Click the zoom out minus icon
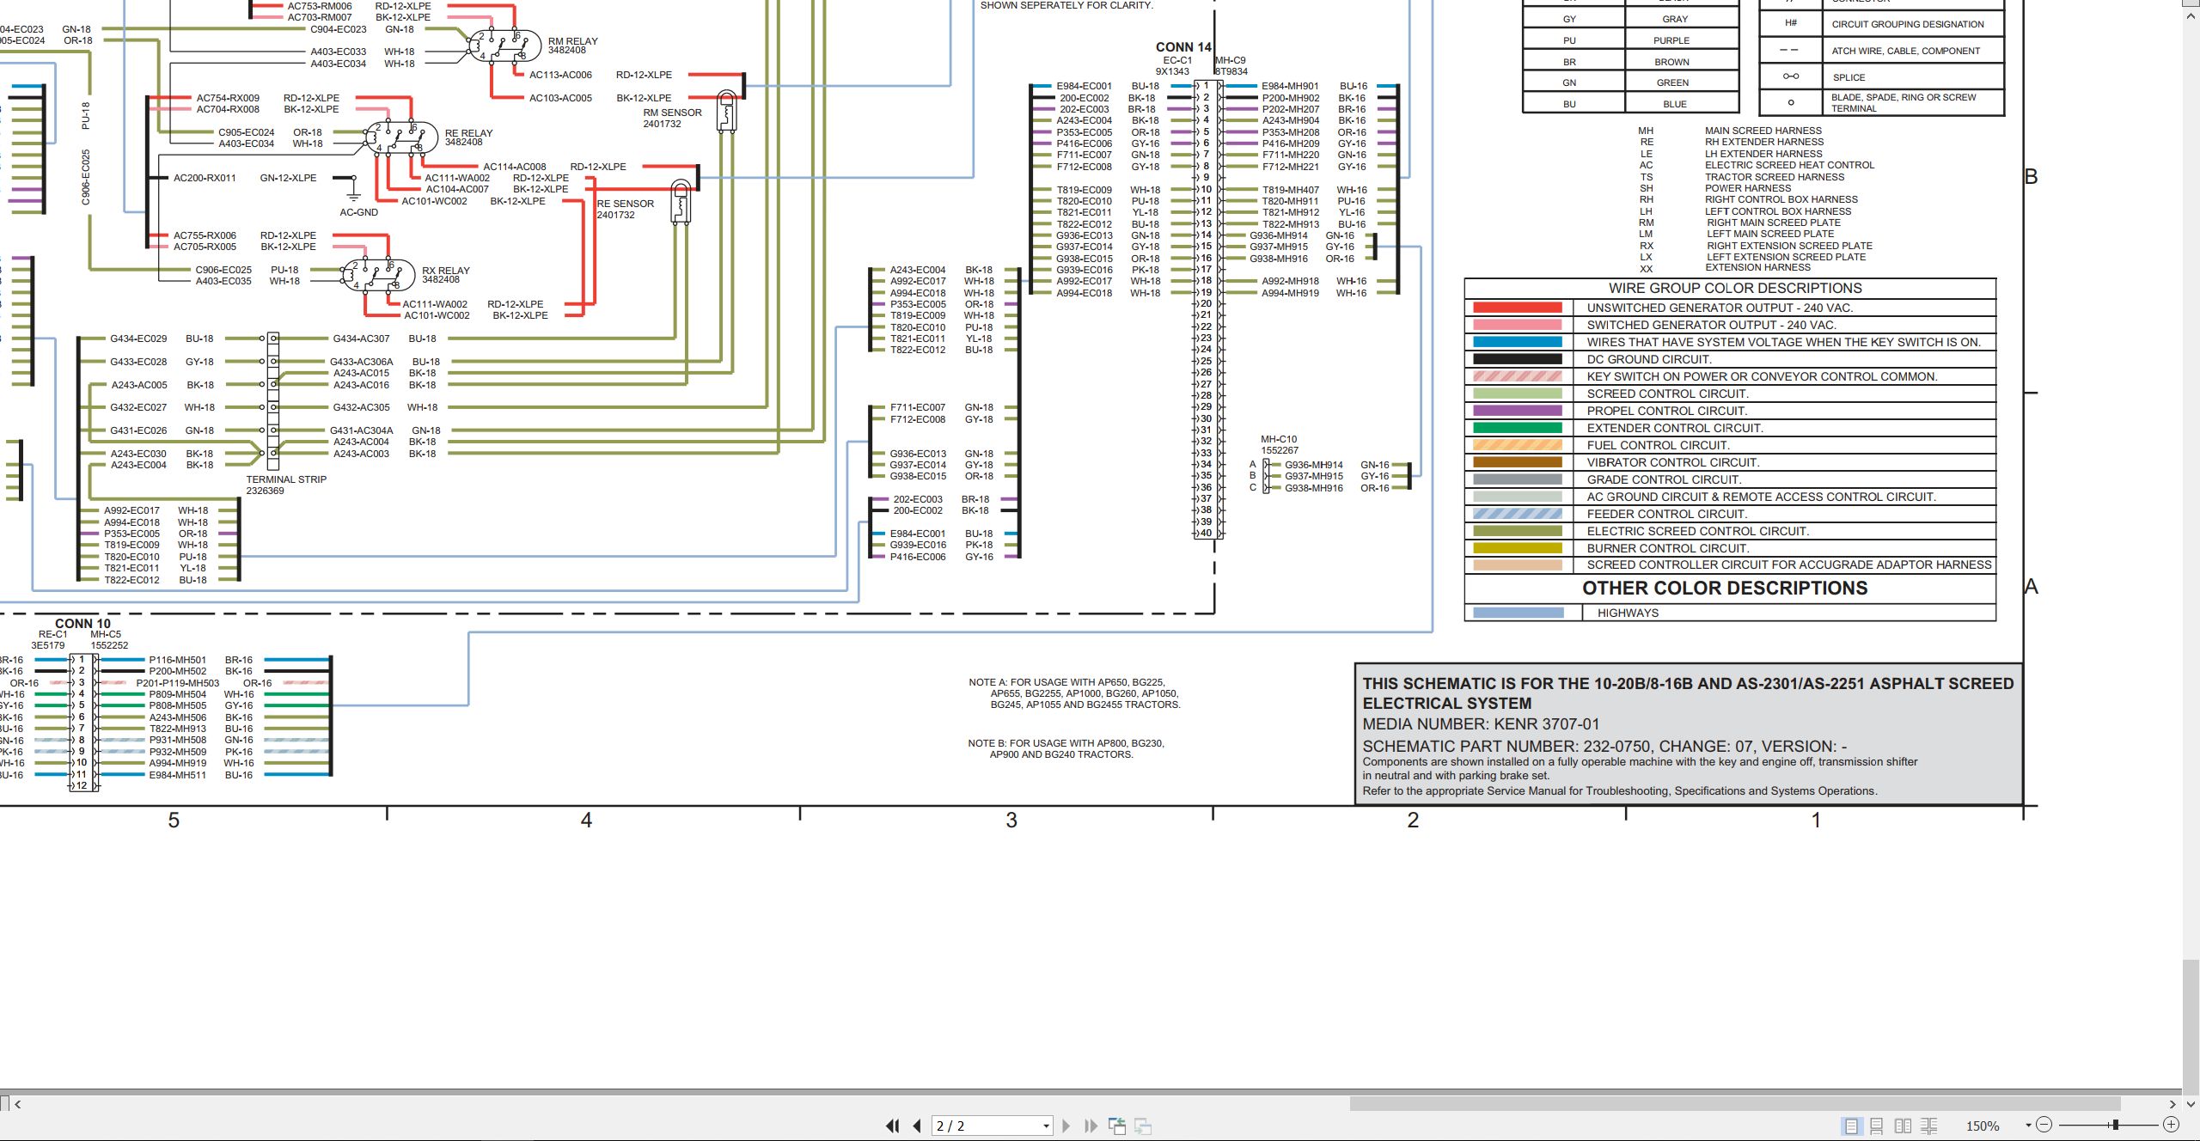The height and width of the screenshot is (1141, 2200). tap(2044, 1125)
